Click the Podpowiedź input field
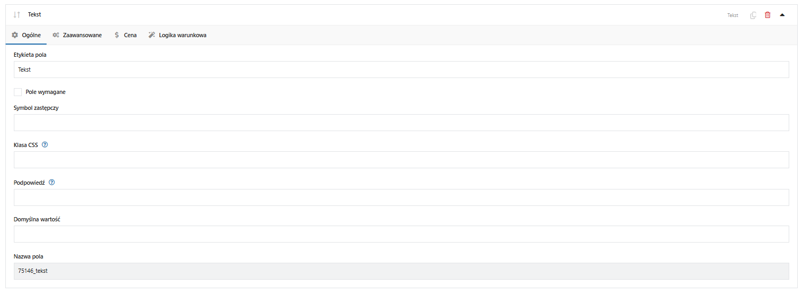 pos(401,197)
